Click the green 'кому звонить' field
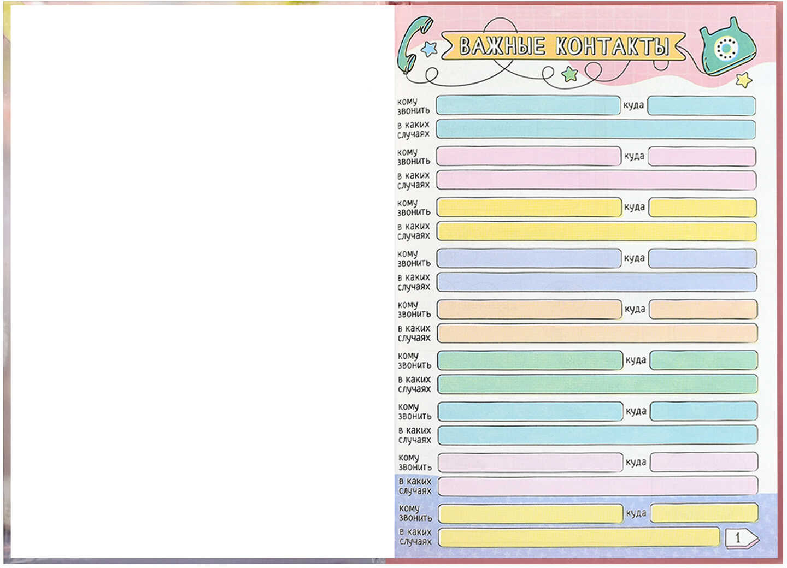Viewport: 787px width, 568px height. (530, 360)
